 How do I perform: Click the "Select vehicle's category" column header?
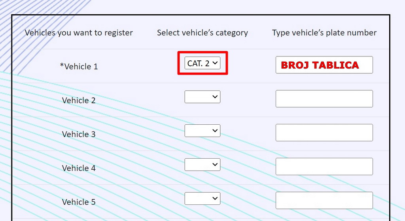pyautogui.click(x=202, y=32)
